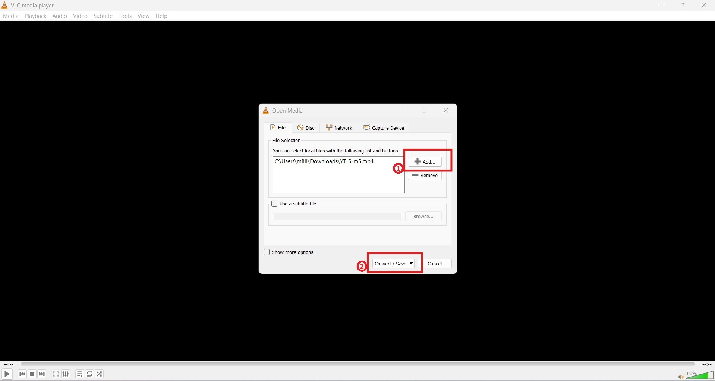The image size is (715, 381).
Task: Open the Subtitle menu
Action: point(103,16)
